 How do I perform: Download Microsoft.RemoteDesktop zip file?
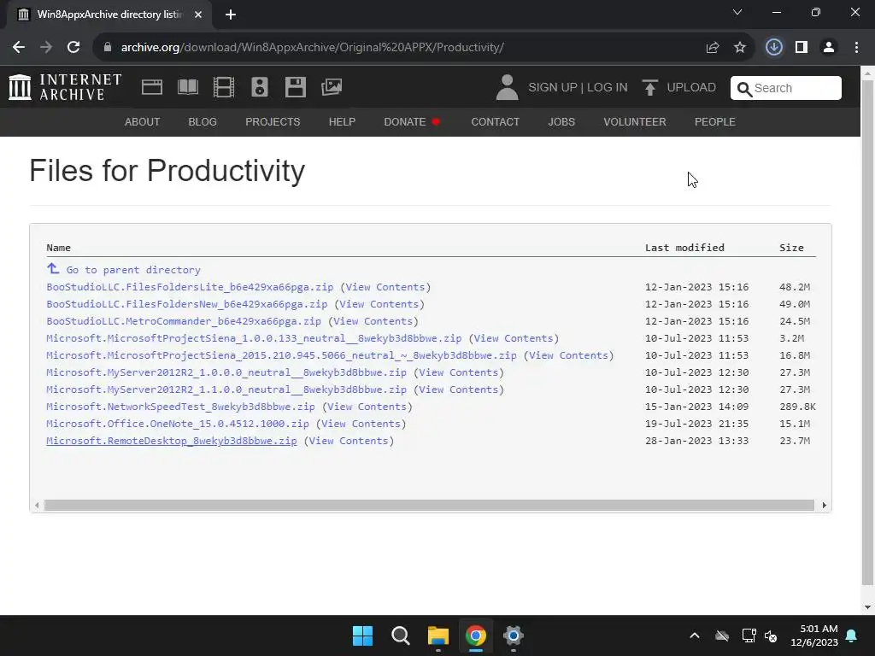[x=171, y=441]
